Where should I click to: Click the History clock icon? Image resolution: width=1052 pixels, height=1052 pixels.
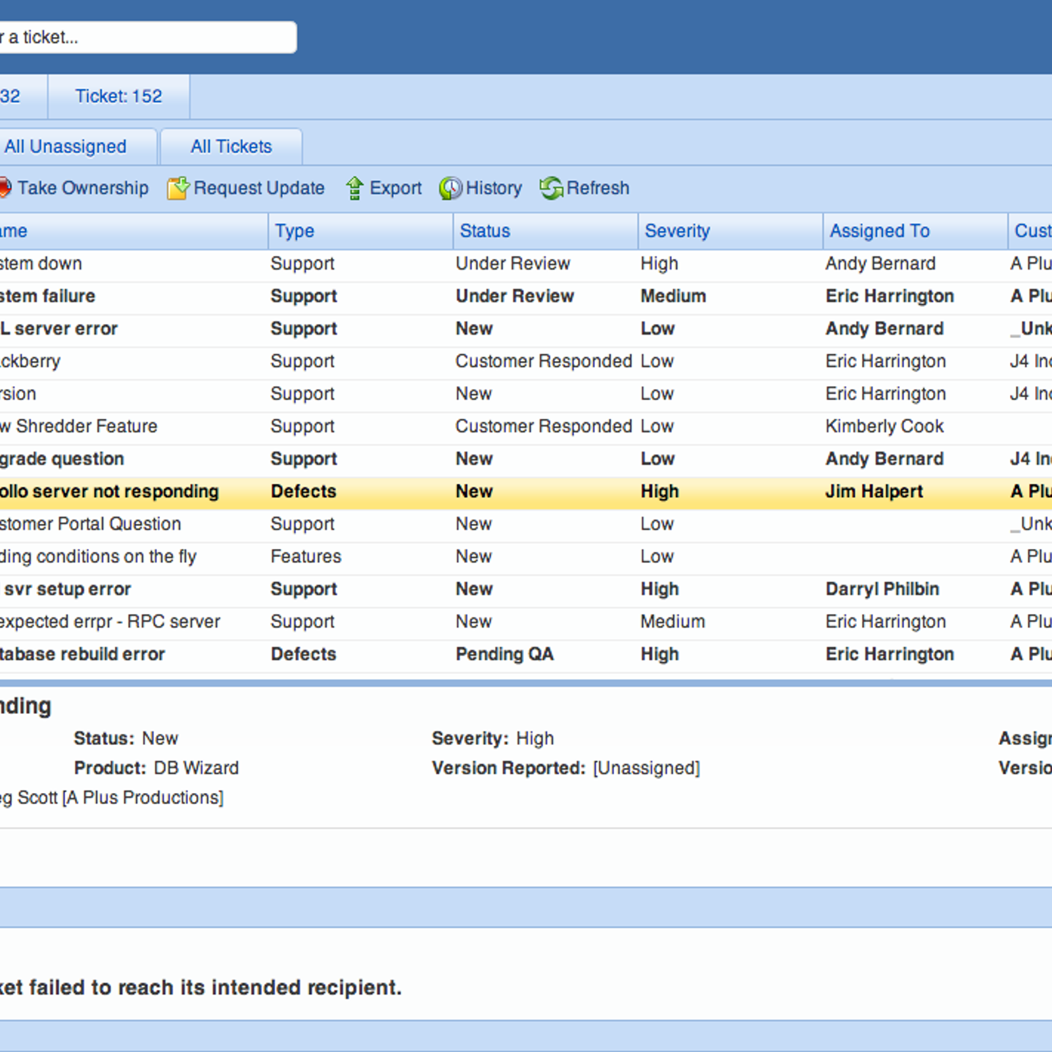coord(450,188)
